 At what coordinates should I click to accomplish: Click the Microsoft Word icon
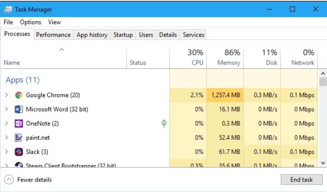point(19,110)
